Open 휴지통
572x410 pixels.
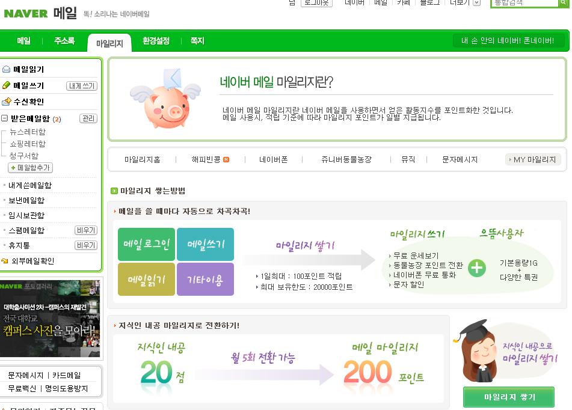tap(19, 245)
